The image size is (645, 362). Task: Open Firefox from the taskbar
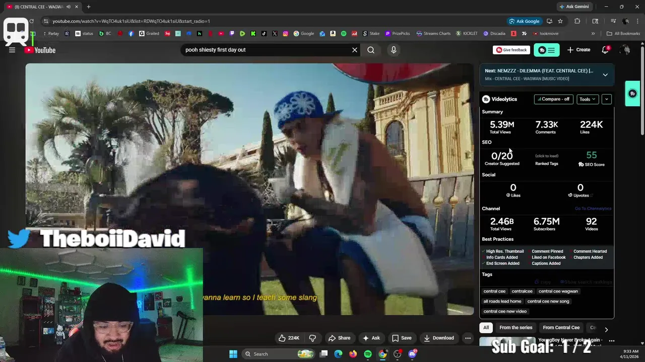coord(353,354)
